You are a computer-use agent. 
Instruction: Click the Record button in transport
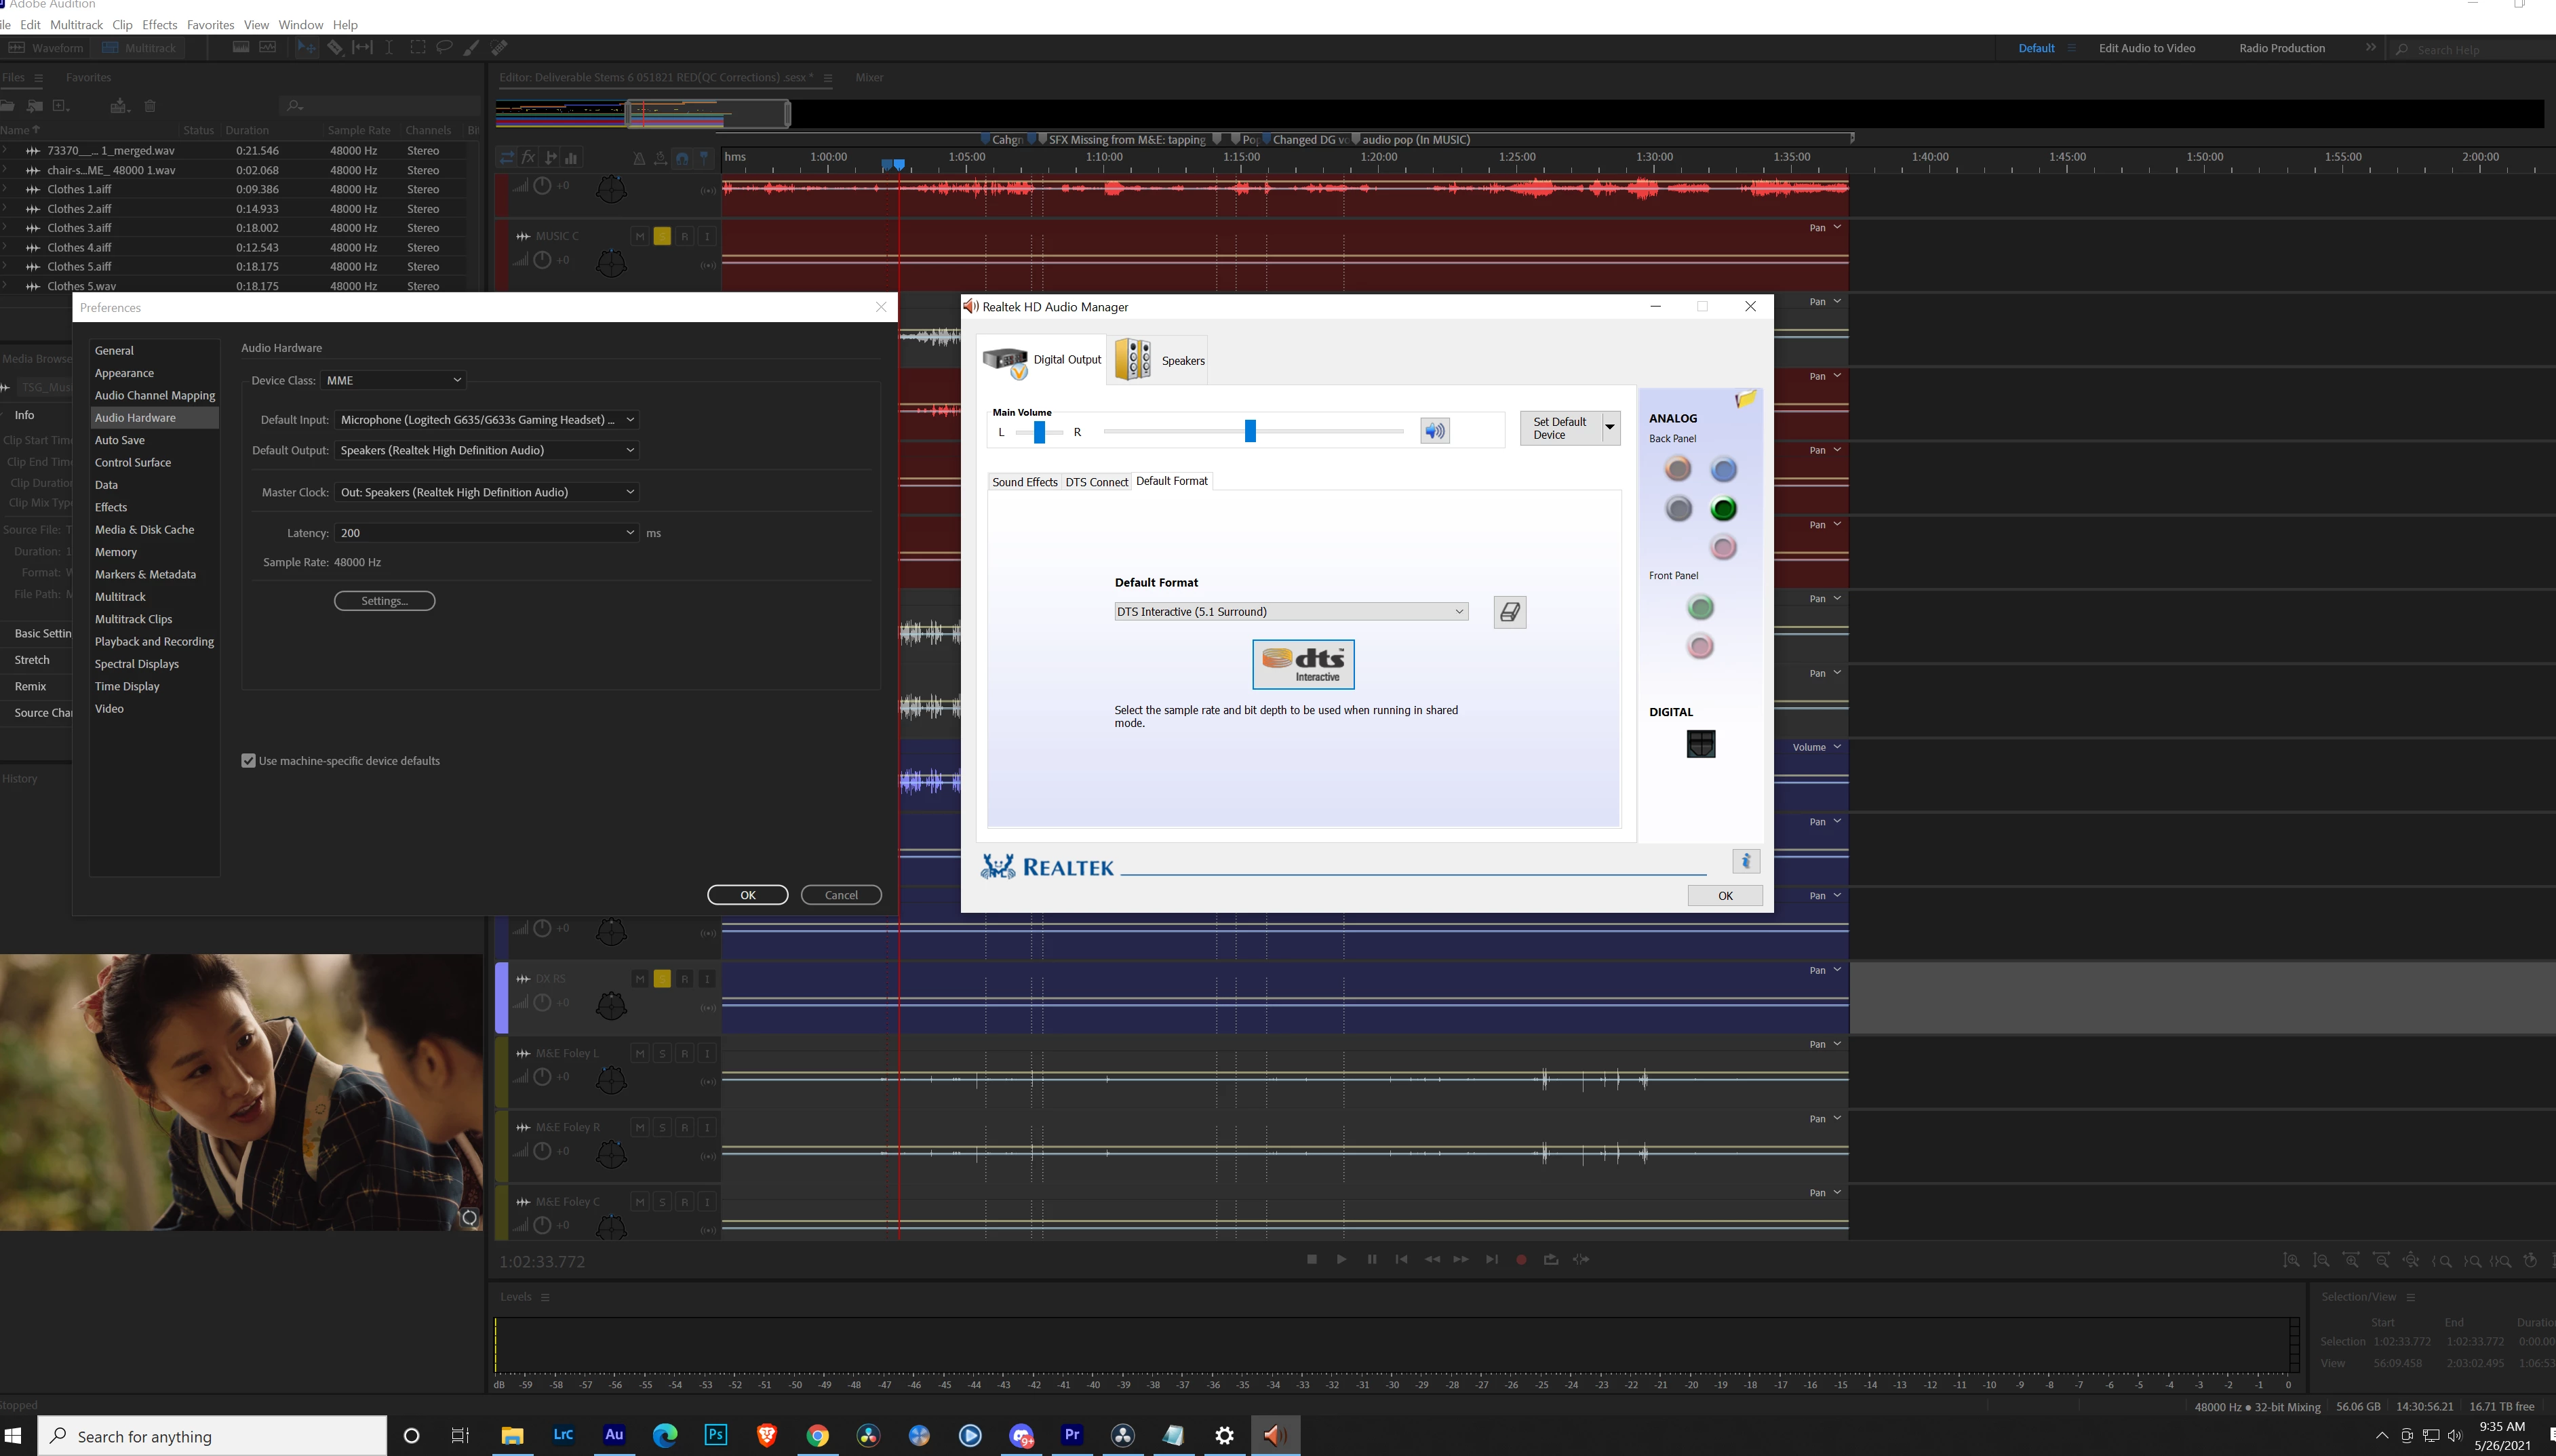[x=1521, y=1260]
